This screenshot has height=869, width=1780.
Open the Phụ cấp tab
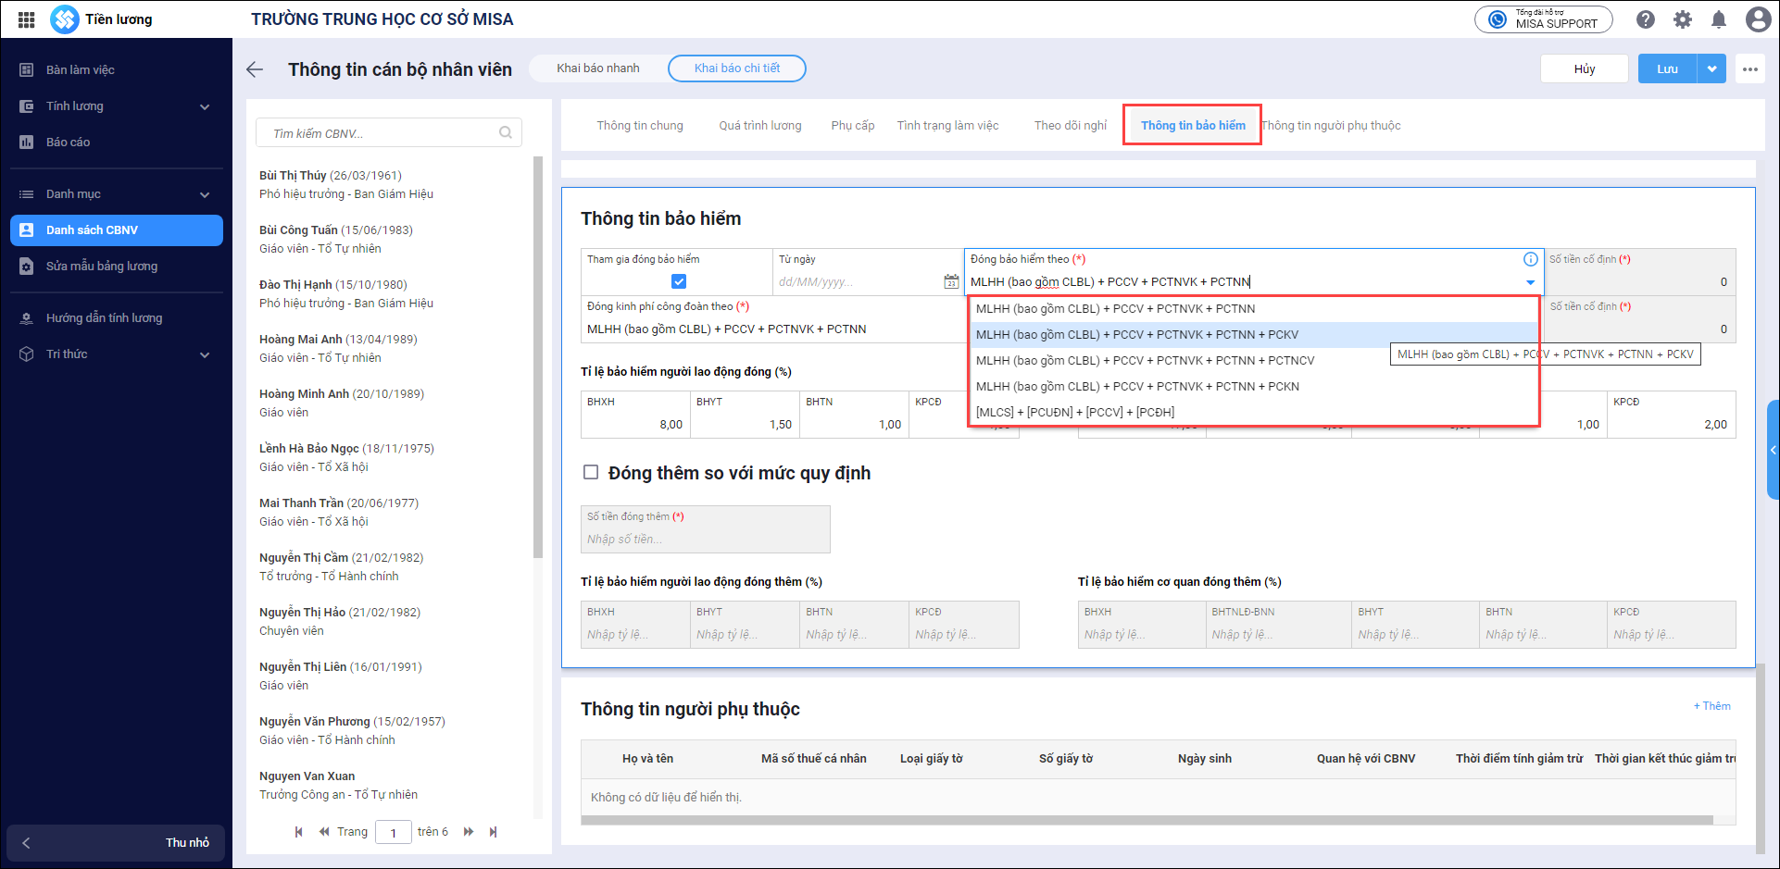(x=853, y=126)
